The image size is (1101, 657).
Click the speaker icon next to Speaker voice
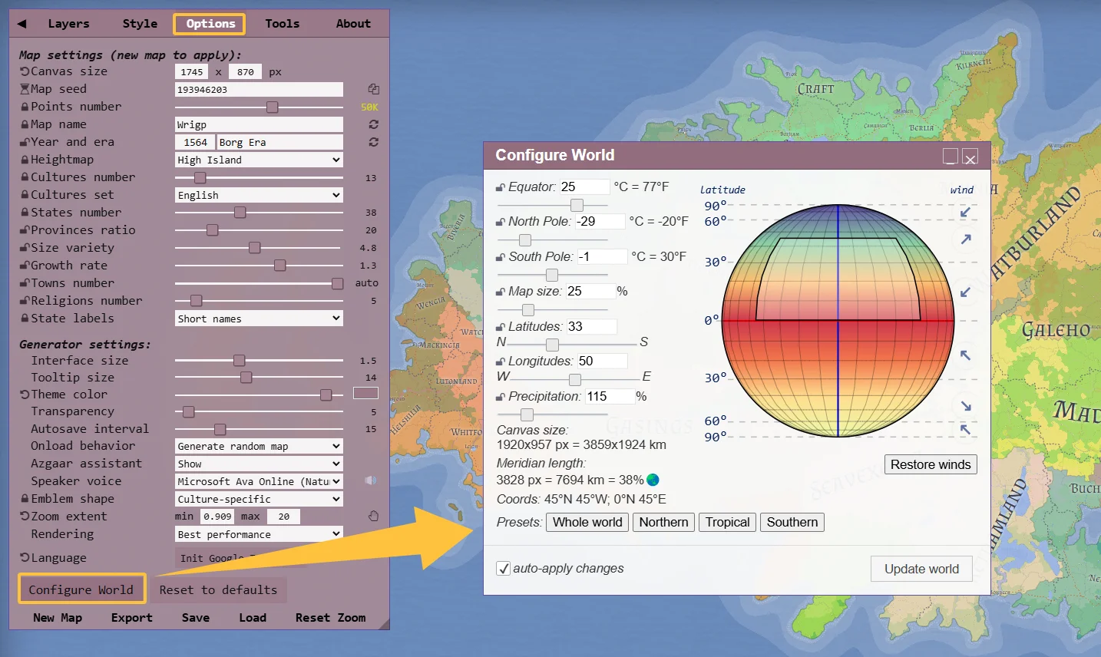[x=371, y=480]
